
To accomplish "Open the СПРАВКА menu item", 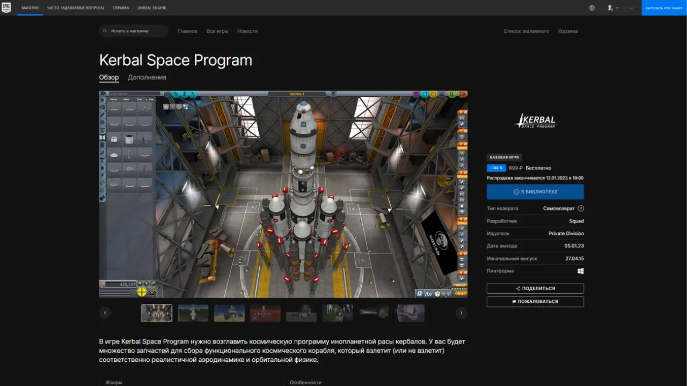I will click(121, 8).
